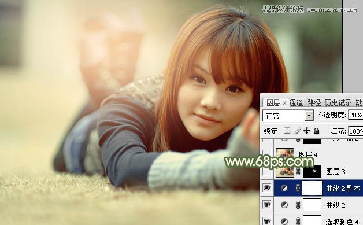Close the 图层 panel tab
Viewport: 363px width, 225px height.
tap(284, 103)
